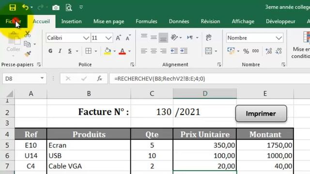This screenshot has height=174, width=310.
Task: Click Decrease Font Size icon
Action: click(x=128, y=38)
